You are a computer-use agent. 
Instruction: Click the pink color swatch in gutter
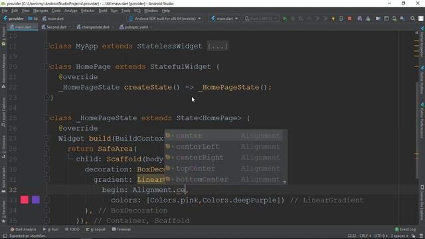(x=25, y=200)
